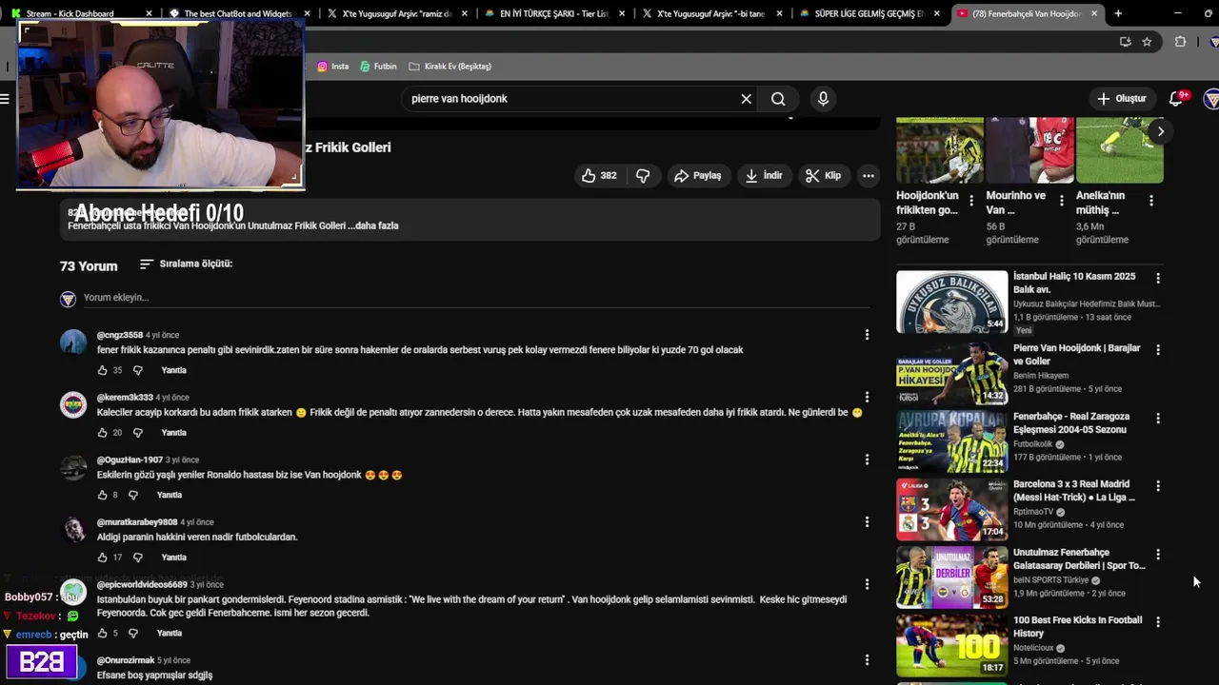The image size is (1219, 685).
Task: Open the Futbin bookmark
Action: pyautogui.click(x=378, y=67)
